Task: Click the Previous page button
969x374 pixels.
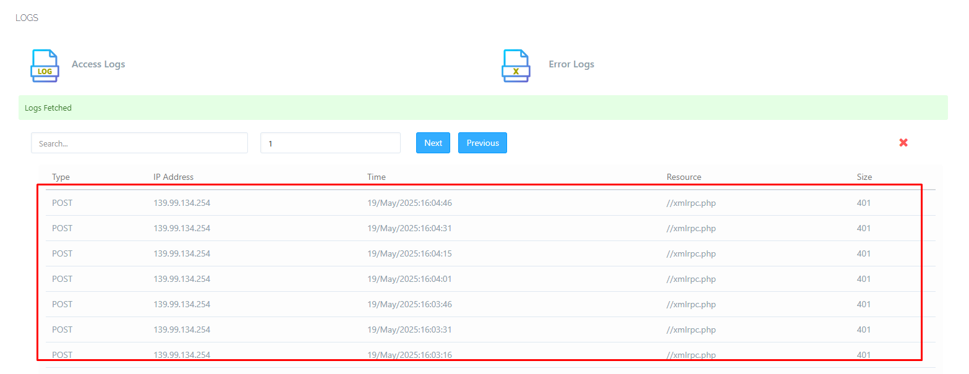Action: (482, 143)
